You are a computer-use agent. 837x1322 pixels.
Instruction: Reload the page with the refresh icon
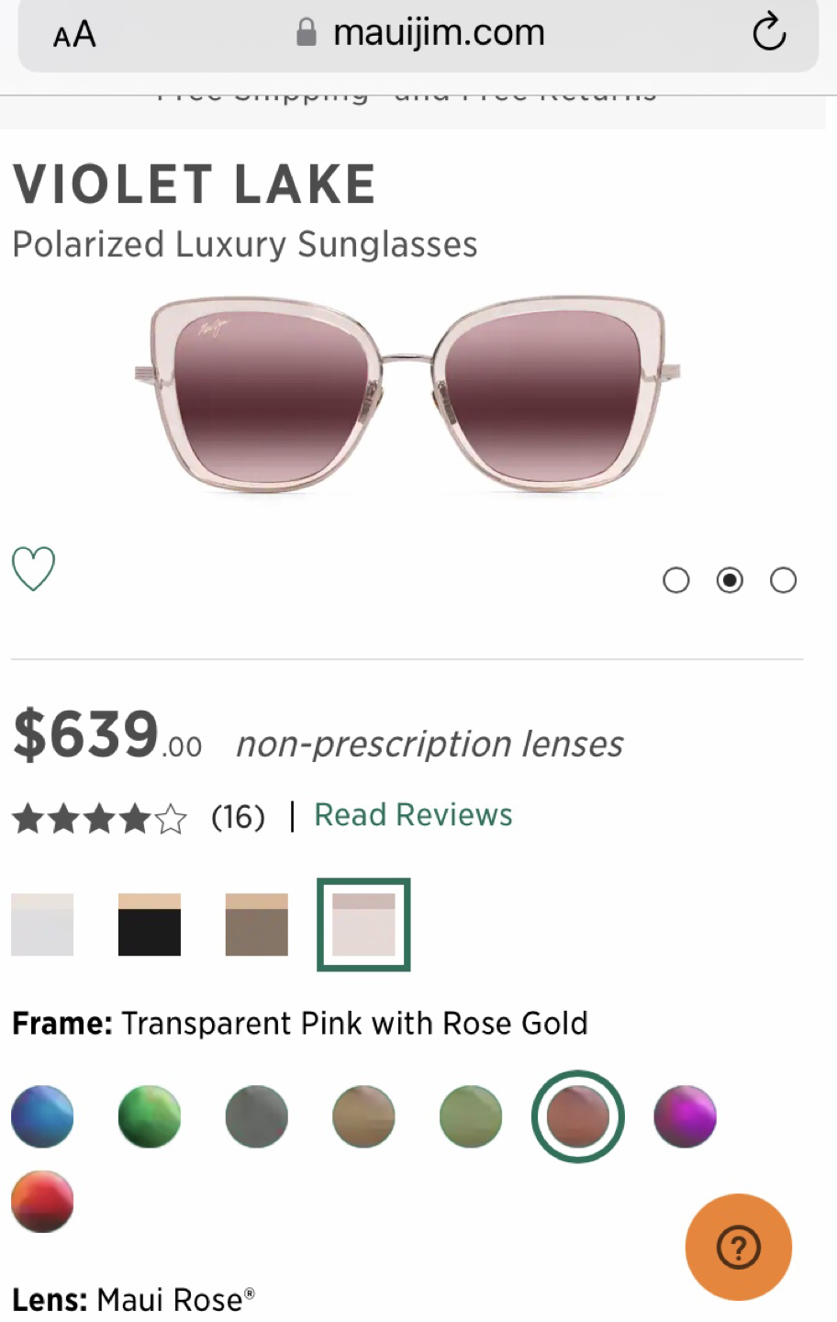click(x=769, y=33)
